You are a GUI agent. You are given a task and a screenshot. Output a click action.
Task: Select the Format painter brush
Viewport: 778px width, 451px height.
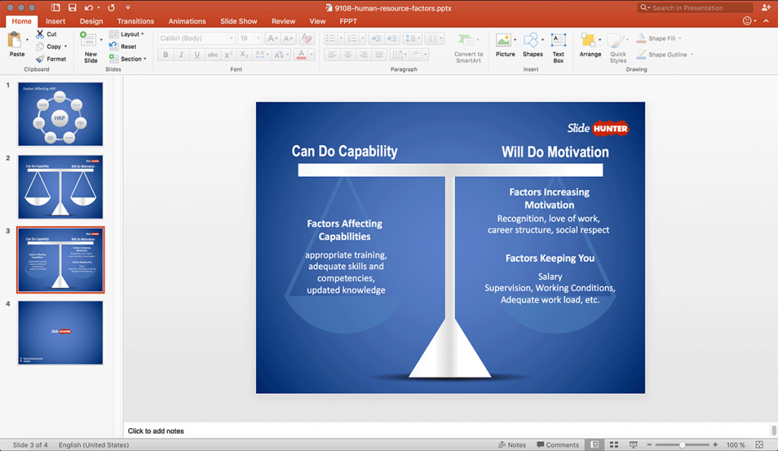click(40, 58)
